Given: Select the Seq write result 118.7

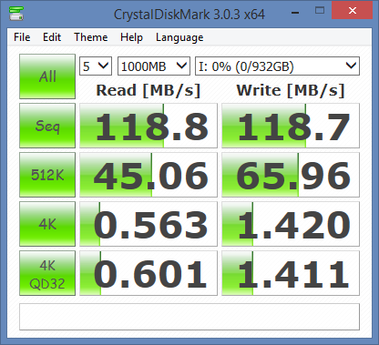Looking at the screenshot, I should pyautogui.click(x=291, y=126).
